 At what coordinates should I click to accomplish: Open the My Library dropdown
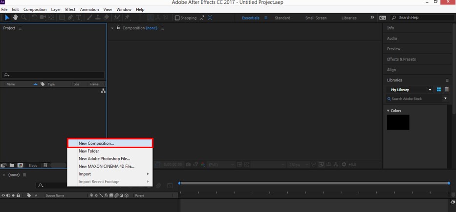[x=410, y=90]
